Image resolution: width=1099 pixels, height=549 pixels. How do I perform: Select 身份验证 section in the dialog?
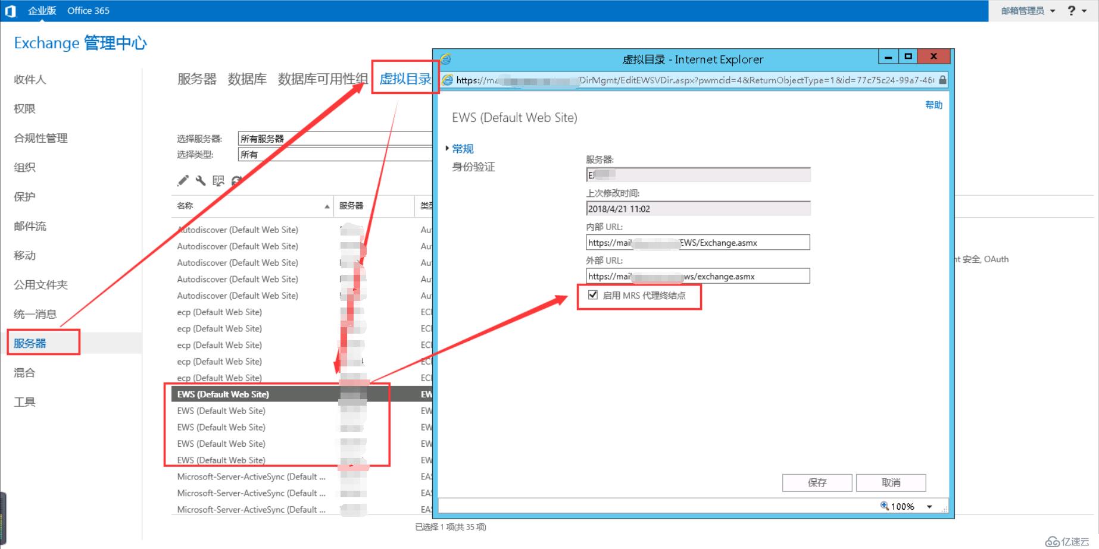coord(473,167)
